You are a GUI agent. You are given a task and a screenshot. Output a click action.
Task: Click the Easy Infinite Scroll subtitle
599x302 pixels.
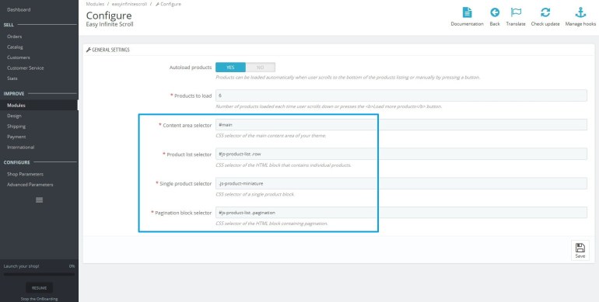(110, 24)
